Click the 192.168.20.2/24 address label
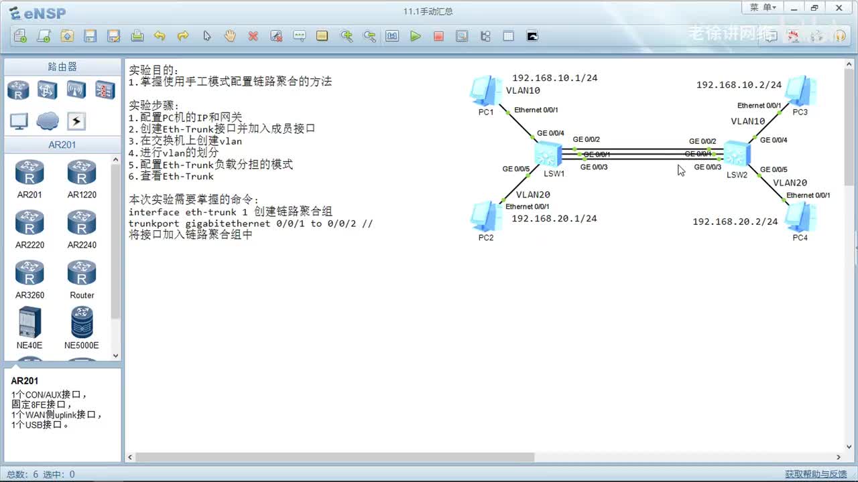This screenshot has width=858, height=482. pyautogui.click(x=735, y=222)
